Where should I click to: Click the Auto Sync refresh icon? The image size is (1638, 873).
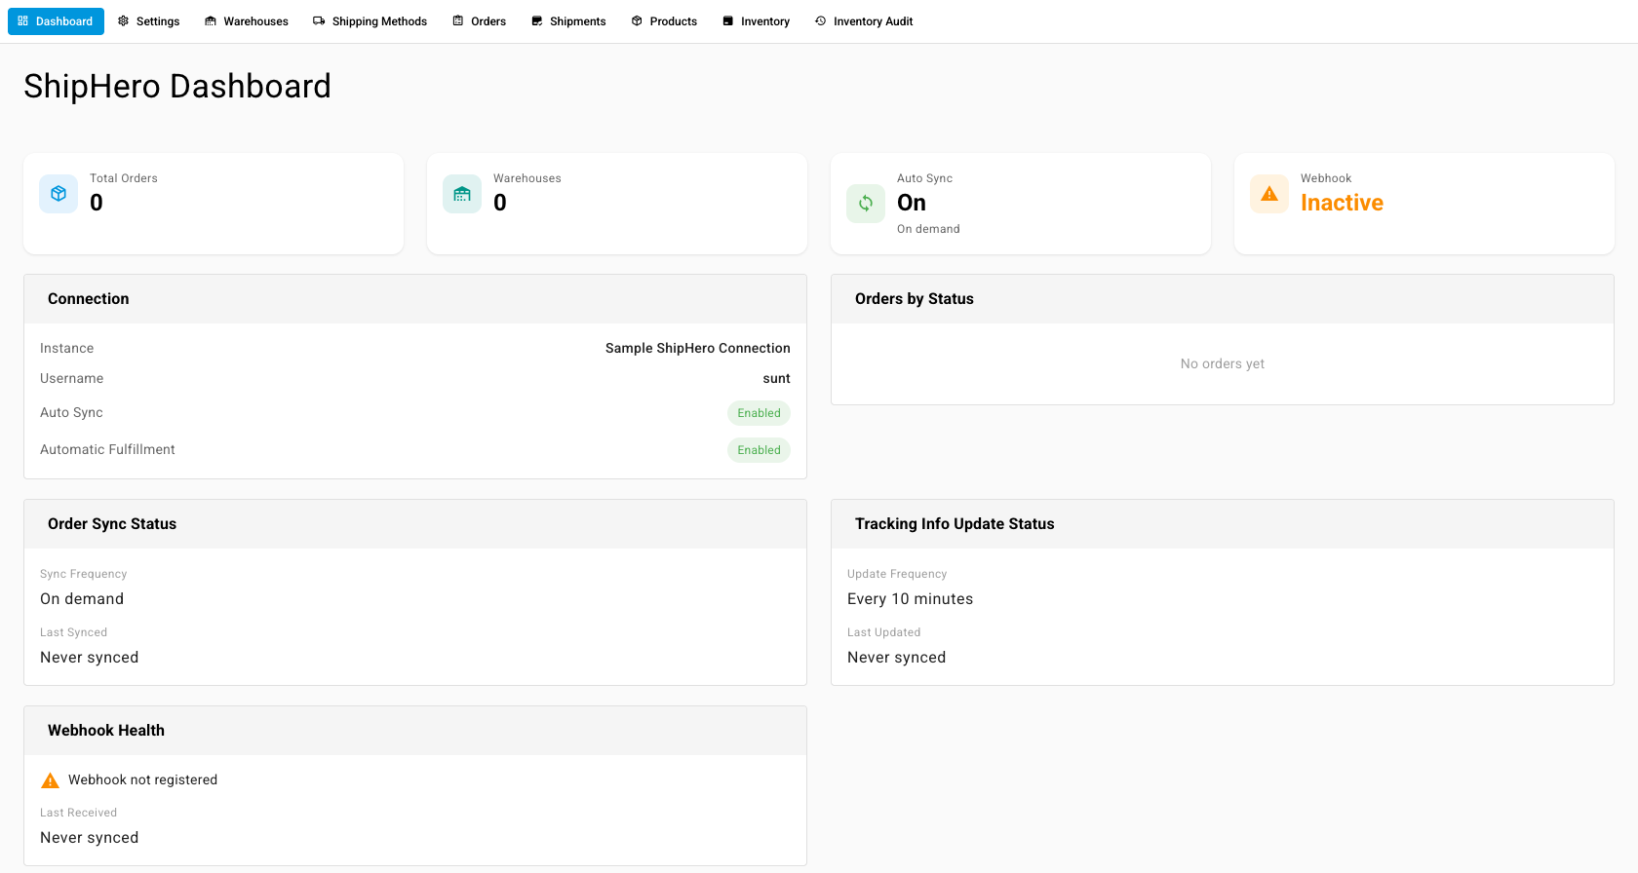[866, 204]
